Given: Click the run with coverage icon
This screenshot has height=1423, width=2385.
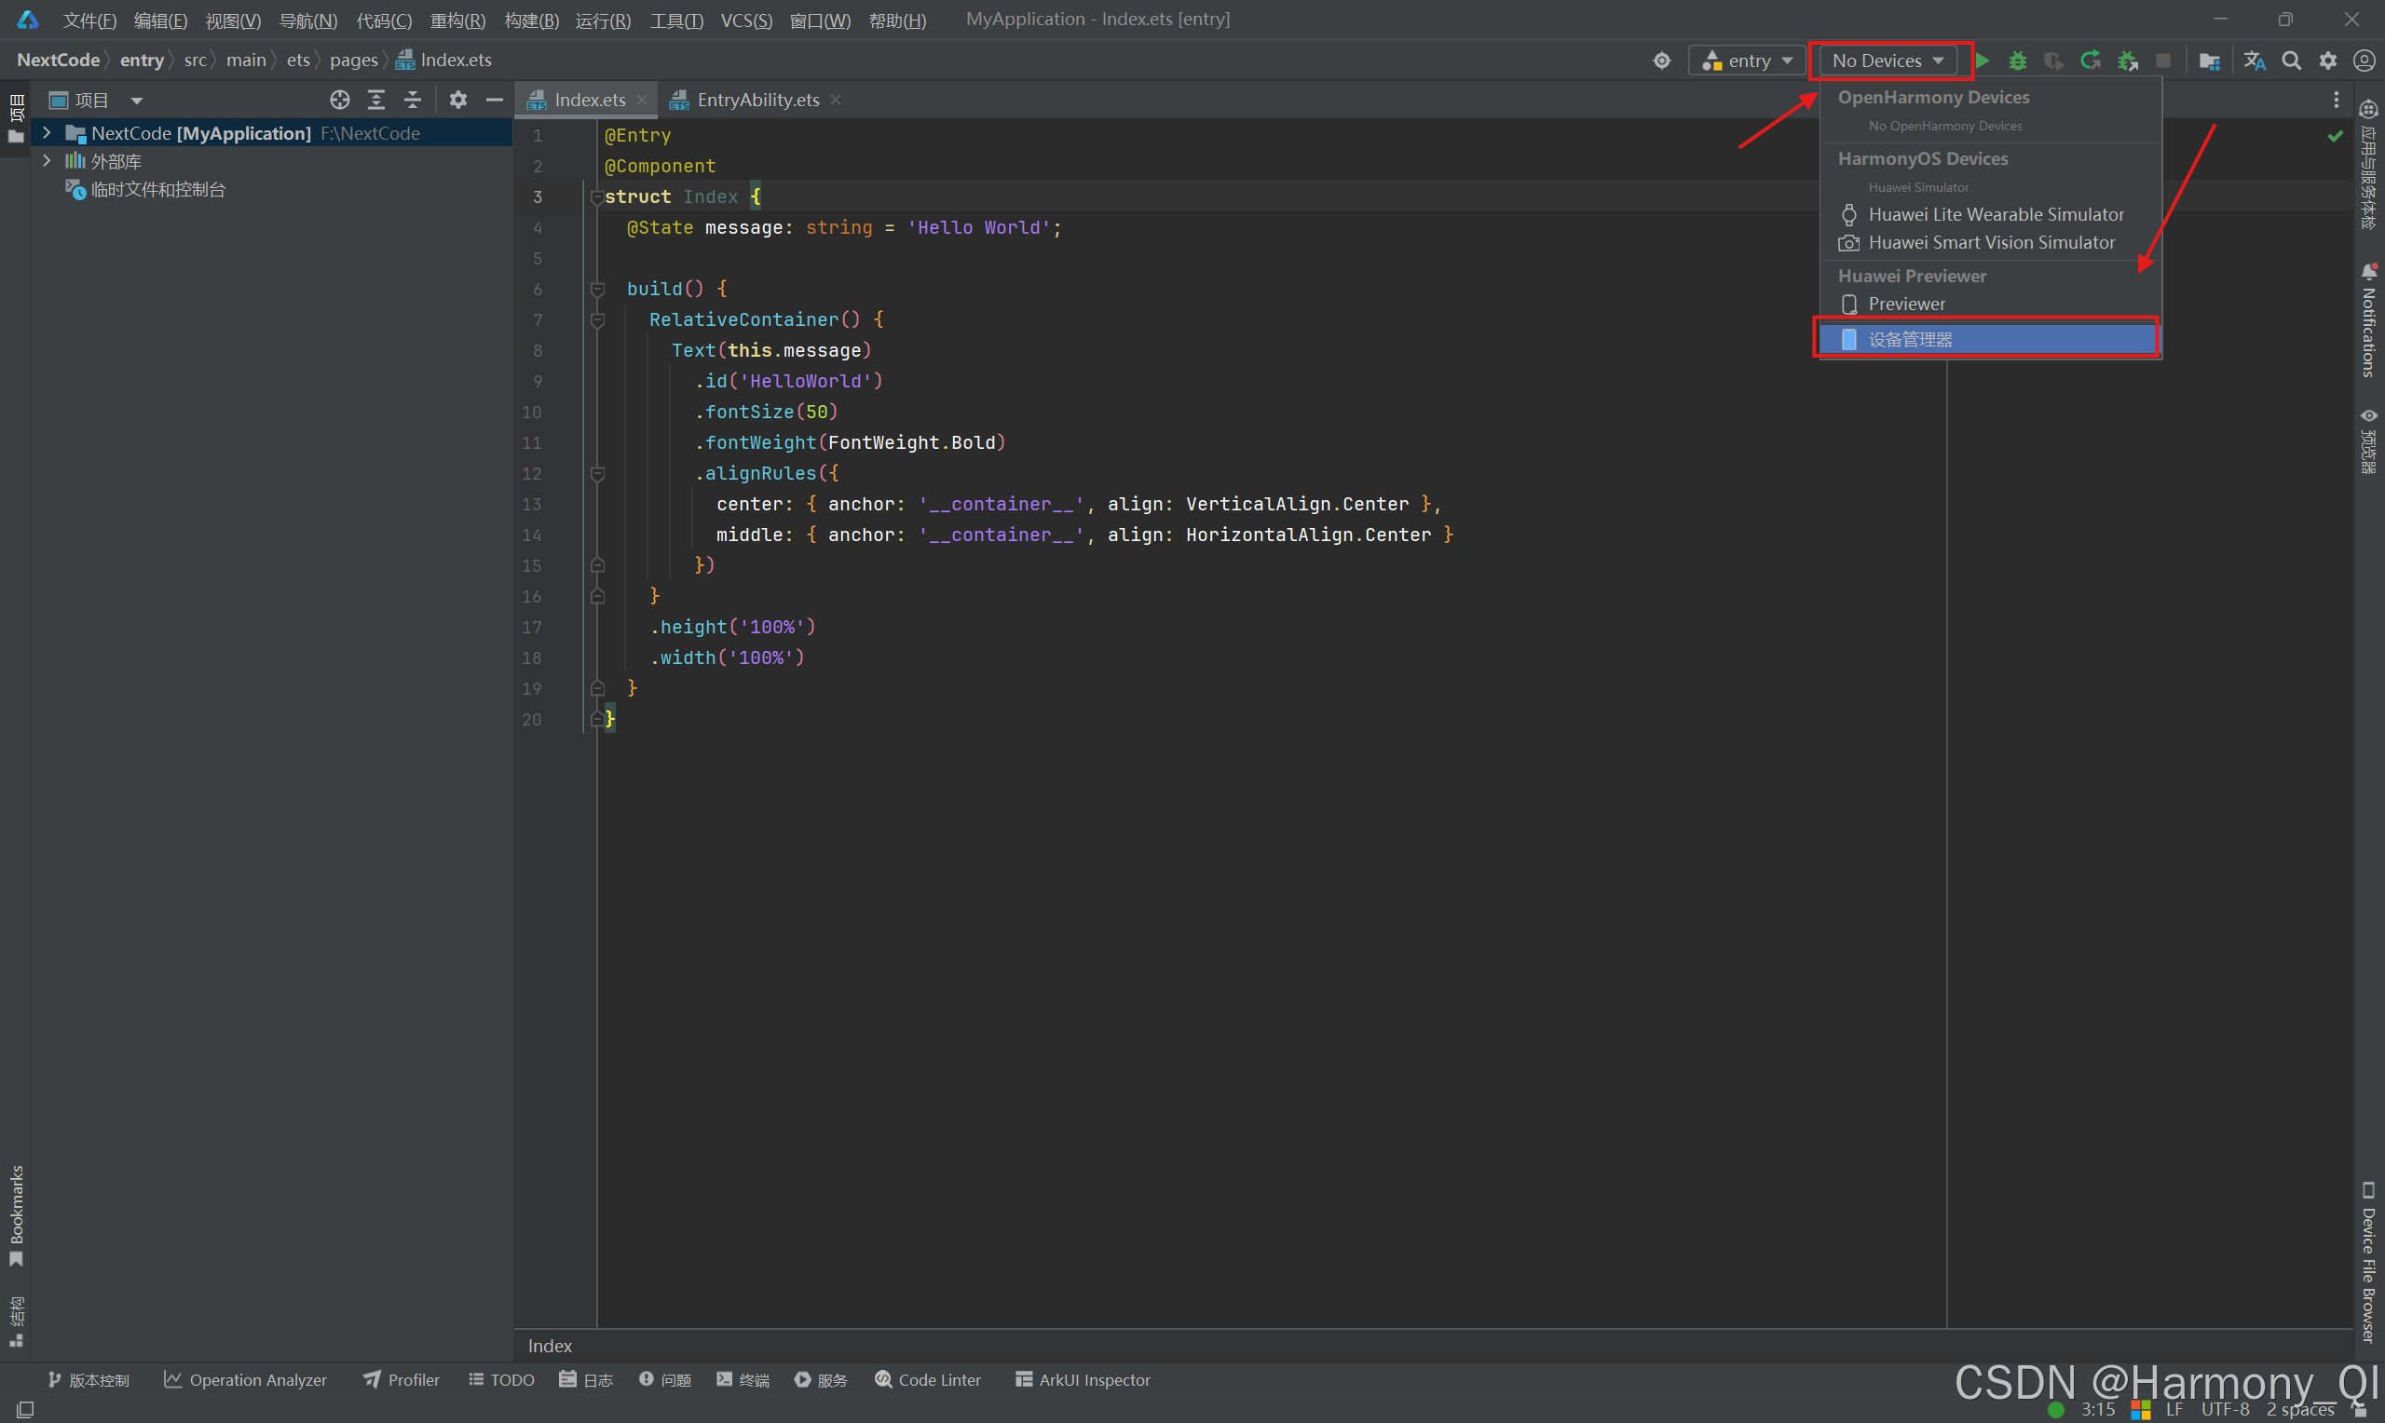Looking at the screenshot, I should pyautogui.click(x=2053, y=61).
